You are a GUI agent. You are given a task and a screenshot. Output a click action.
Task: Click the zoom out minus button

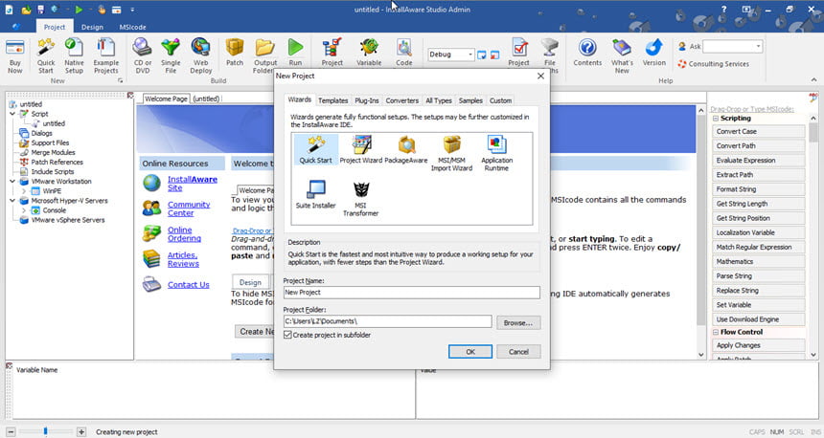[x=11, y=431]
